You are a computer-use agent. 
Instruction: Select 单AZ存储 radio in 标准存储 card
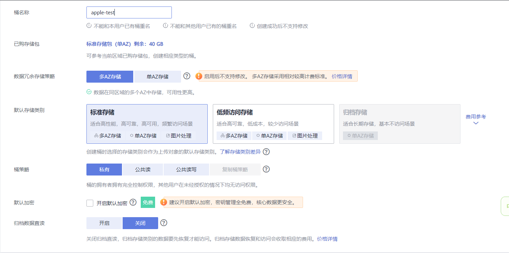click(143, 136)
